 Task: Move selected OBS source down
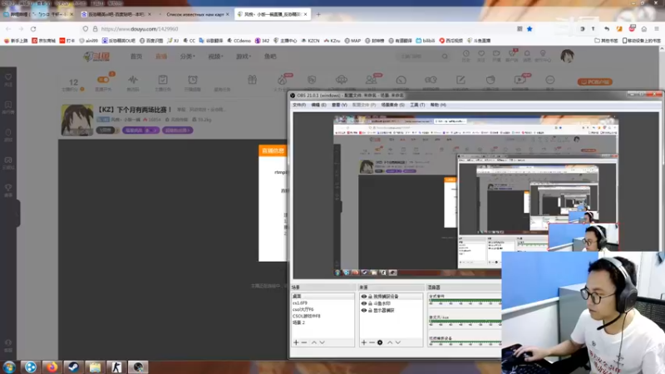click(x=398, y=342)
